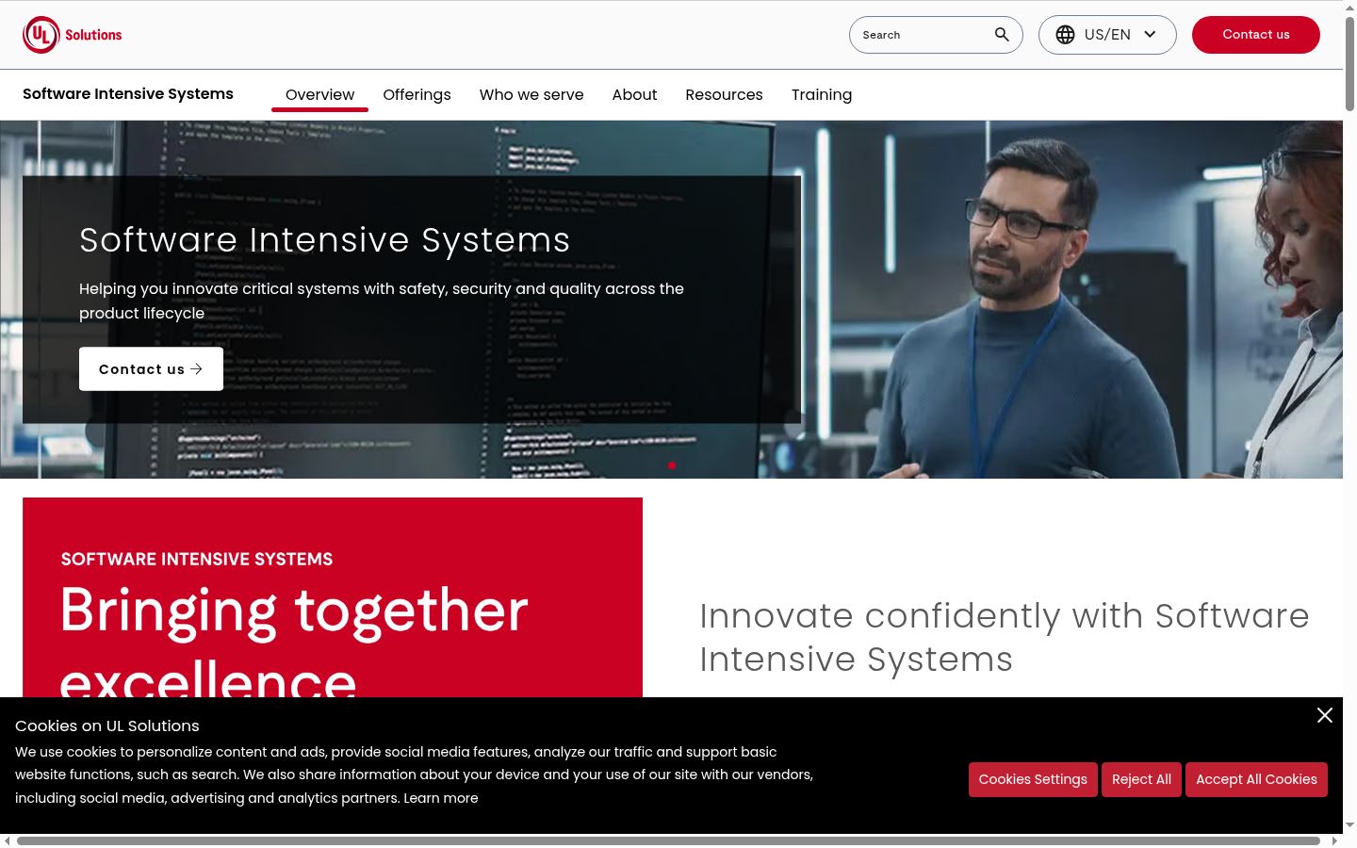
Task: Click the red Contact us header button
Action: pyautogui.click(x=1256, y=35)
